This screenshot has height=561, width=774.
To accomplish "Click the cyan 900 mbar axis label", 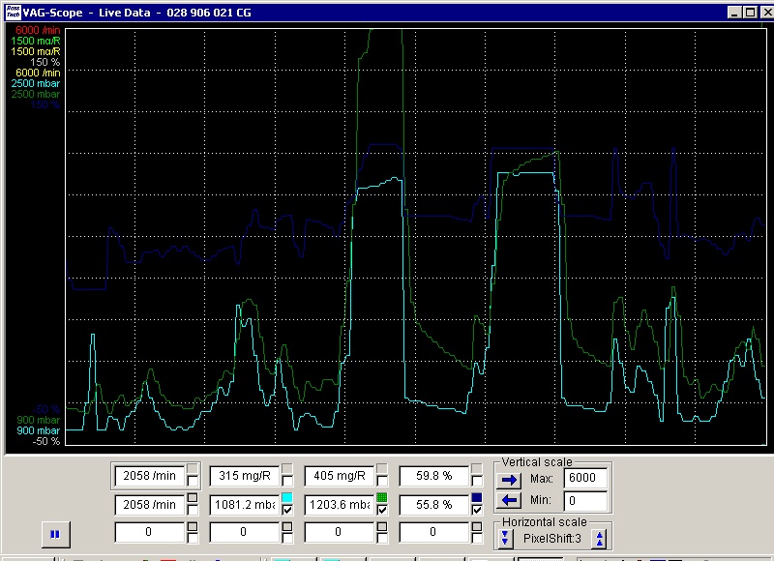I will tap(38, 430).
